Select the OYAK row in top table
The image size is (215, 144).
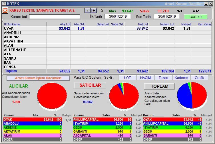click(x=107, y=29)
